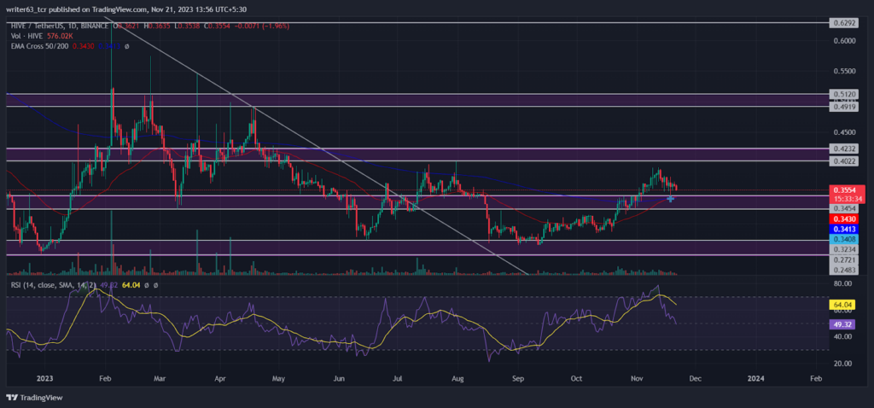The height and width of the screenshot is (408, 874).
Task: Click the purple 49.32 tag on RSI axis
Action: coord(842,323)
